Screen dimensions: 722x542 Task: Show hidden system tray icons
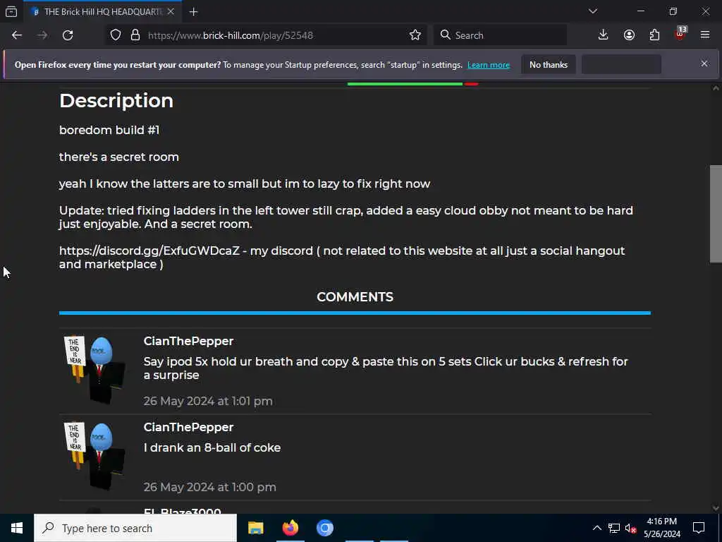pos(596,528)
